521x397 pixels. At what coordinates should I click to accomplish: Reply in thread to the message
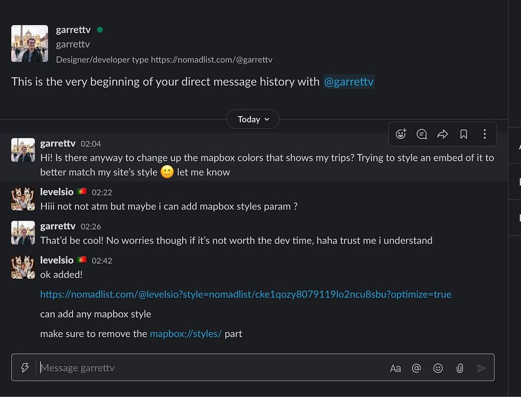422,134
